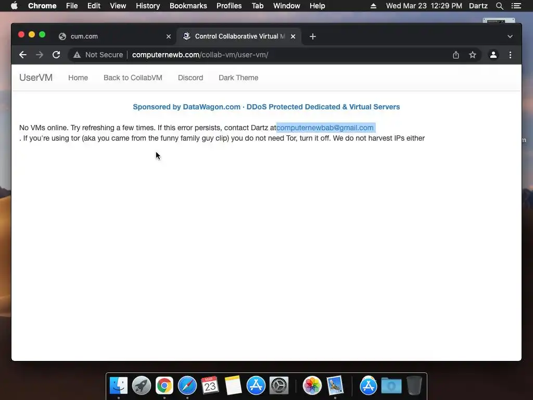Open the View menu
Viewport: 533px width, 400px height.
(118, 6)
